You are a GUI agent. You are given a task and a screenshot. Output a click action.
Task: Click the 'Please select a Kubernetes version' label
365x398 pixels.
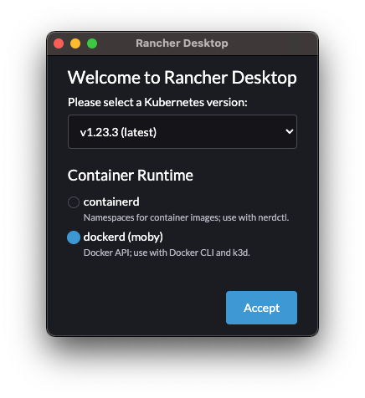click(157, 102)
